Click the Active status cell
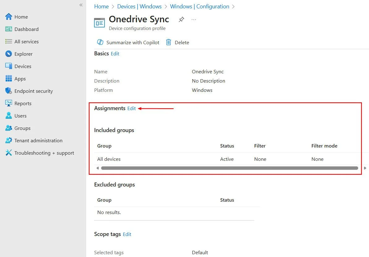 [x=227, y=159]
